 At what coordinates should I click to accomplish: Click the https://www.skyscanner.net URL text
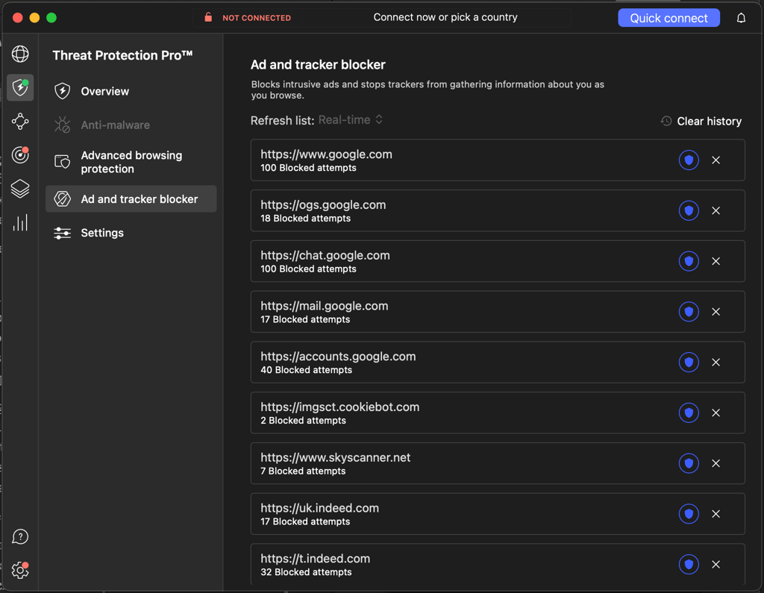coord(335,457)
